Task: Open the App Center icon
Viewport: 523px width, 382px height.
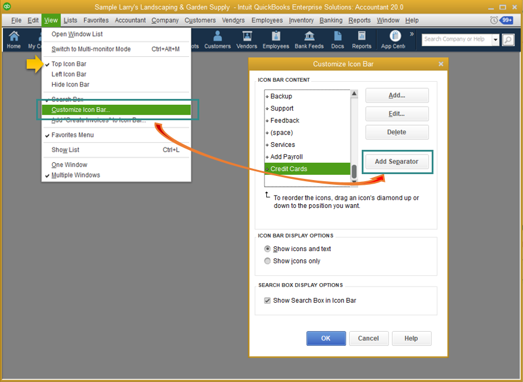Action: pos(393,40)
